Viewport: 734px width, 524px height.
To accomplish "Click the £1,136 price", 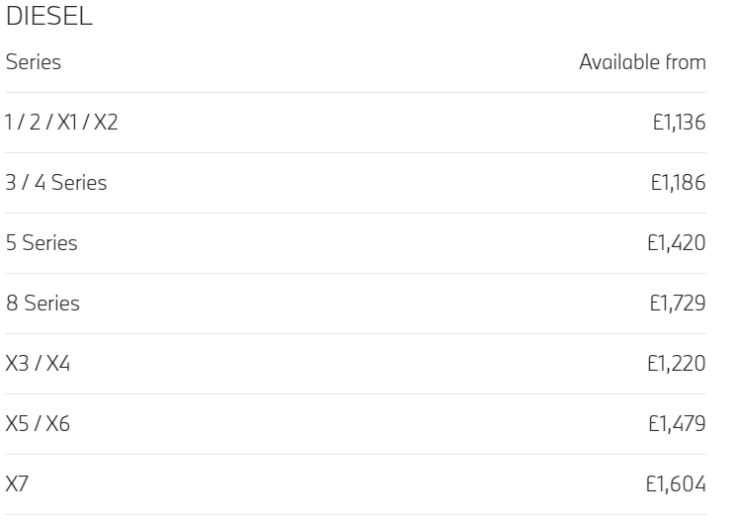I will click(x=680, y=123).
